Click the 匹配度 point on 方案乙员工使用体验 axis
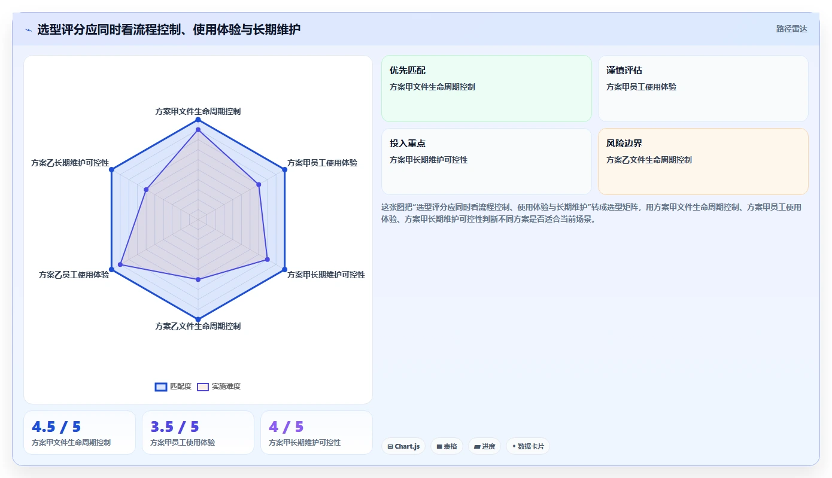Screen dimensions: 832x478 [112, 269]
